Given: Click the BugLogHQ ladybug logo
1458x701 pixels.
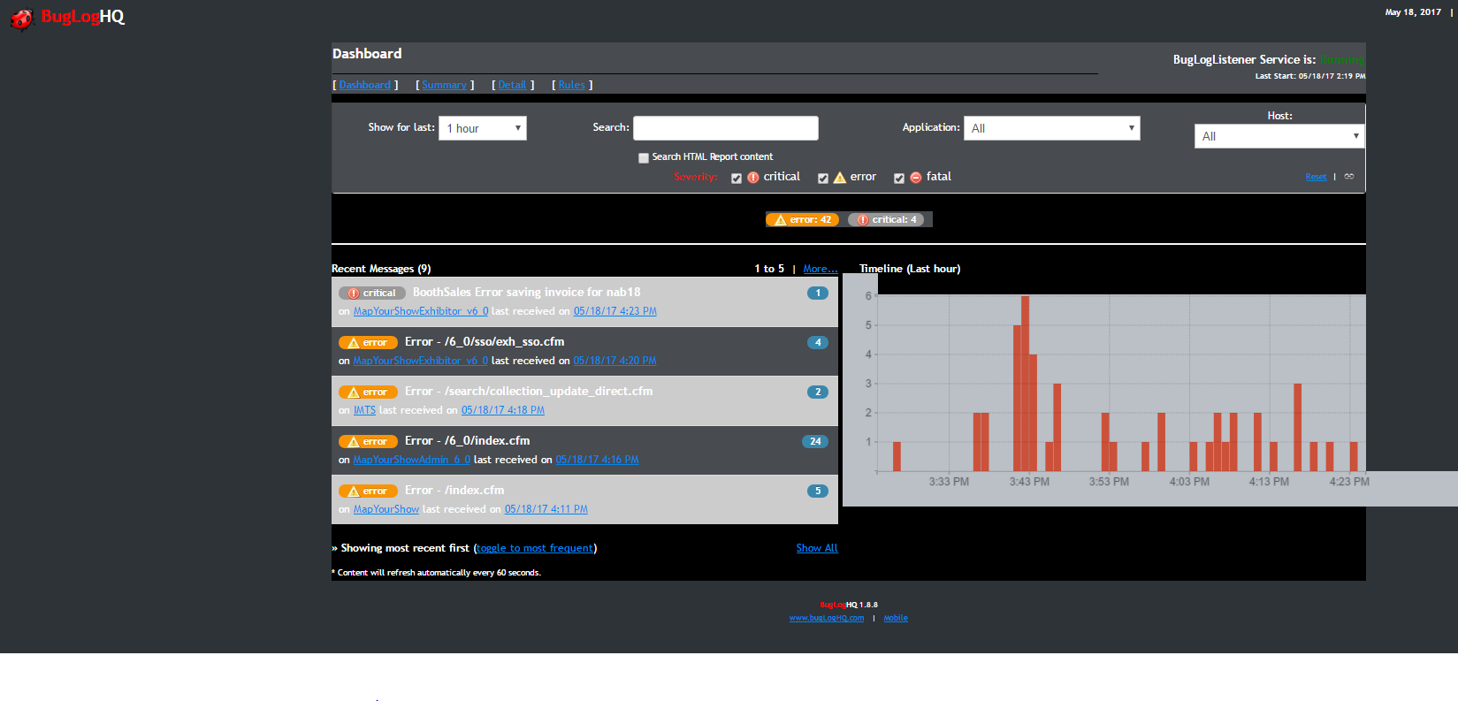Looking at the screenshot, I should coord(21,18).
